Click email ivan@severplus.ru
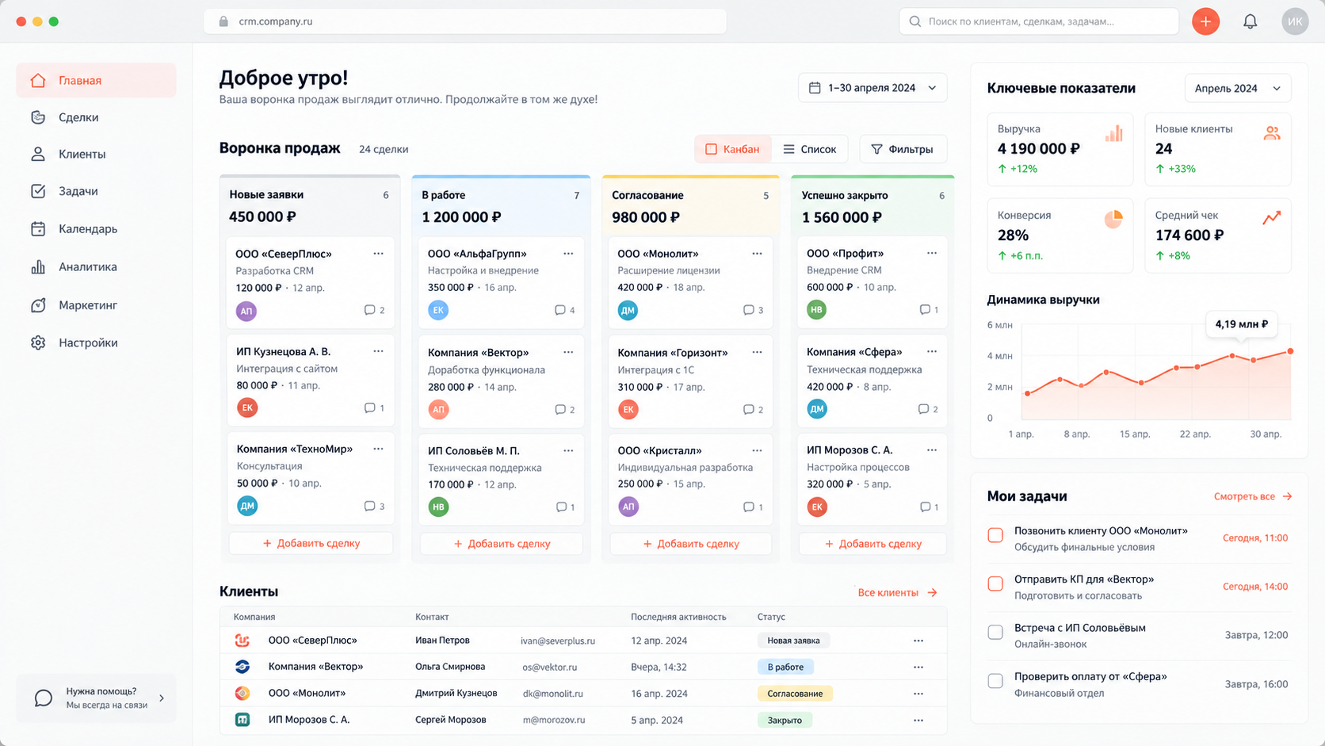 coord(558,641)
